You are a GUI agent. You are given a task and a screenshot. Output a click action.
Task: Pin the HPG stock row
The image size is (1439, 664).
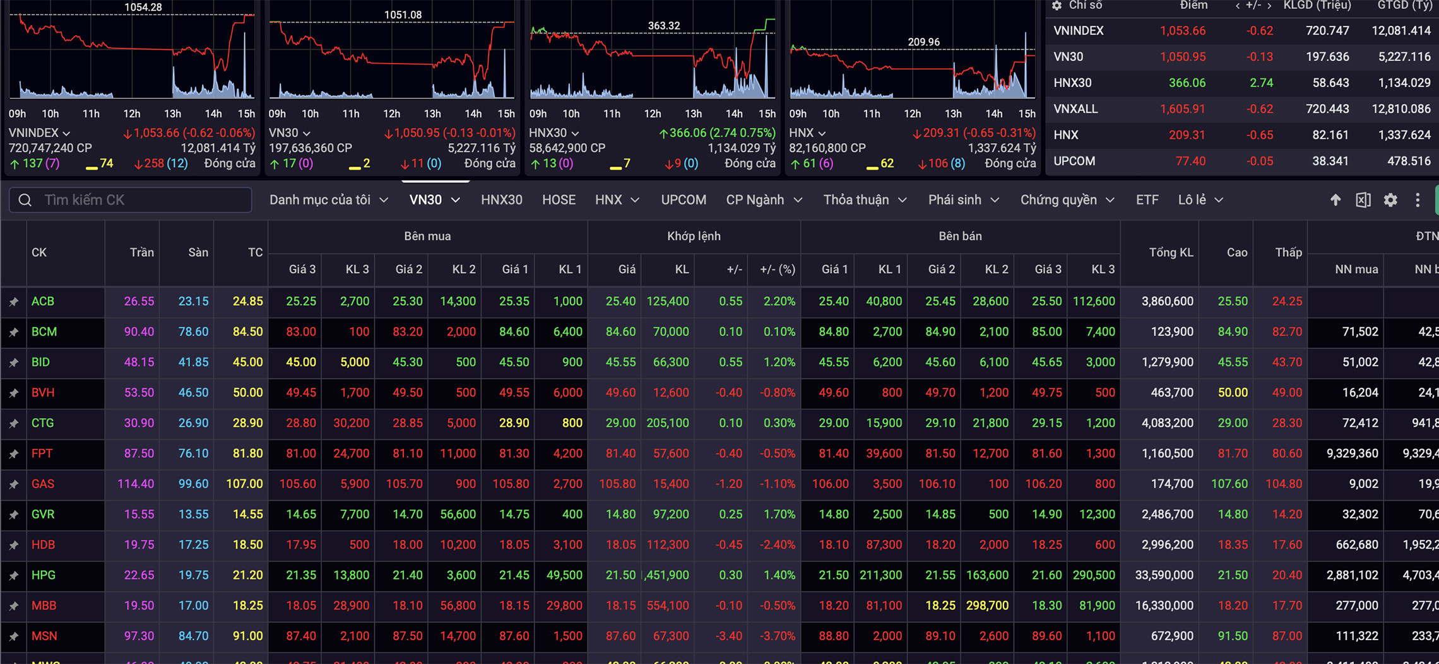14,576
